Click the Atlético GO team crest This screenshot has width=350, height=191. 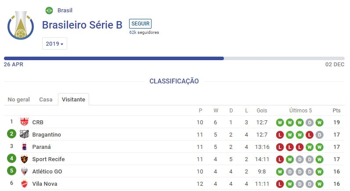coord(24,171)
